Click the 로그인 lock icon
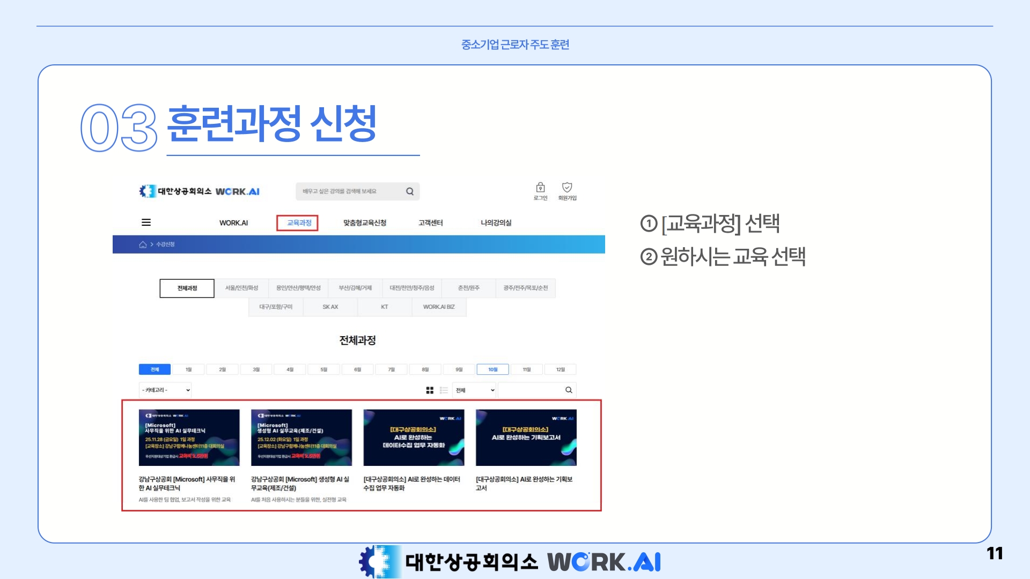Image resolution: width=1030 pixels, height=579 pixels. [540, 188]
